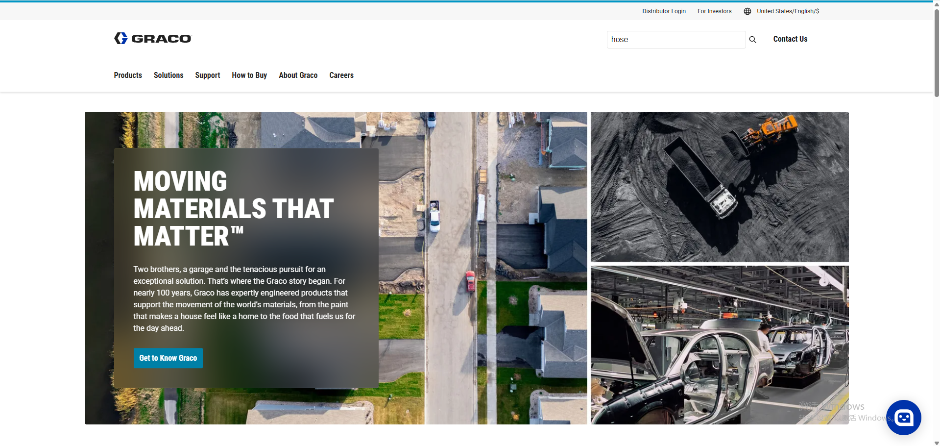940x446 pixels.
Task: Focus the search field containing 'hose'
Action: (x=676, y=40)
